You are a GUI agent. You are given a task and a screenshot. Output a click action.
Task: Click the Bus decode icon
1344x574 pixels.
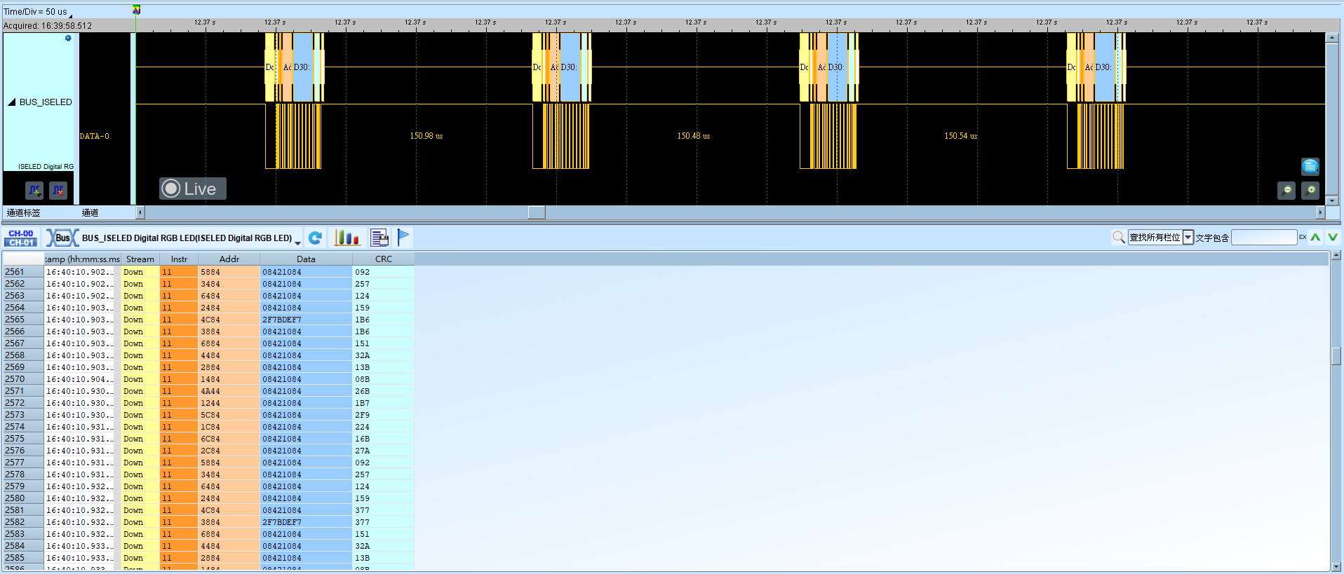tap(62, 238)
